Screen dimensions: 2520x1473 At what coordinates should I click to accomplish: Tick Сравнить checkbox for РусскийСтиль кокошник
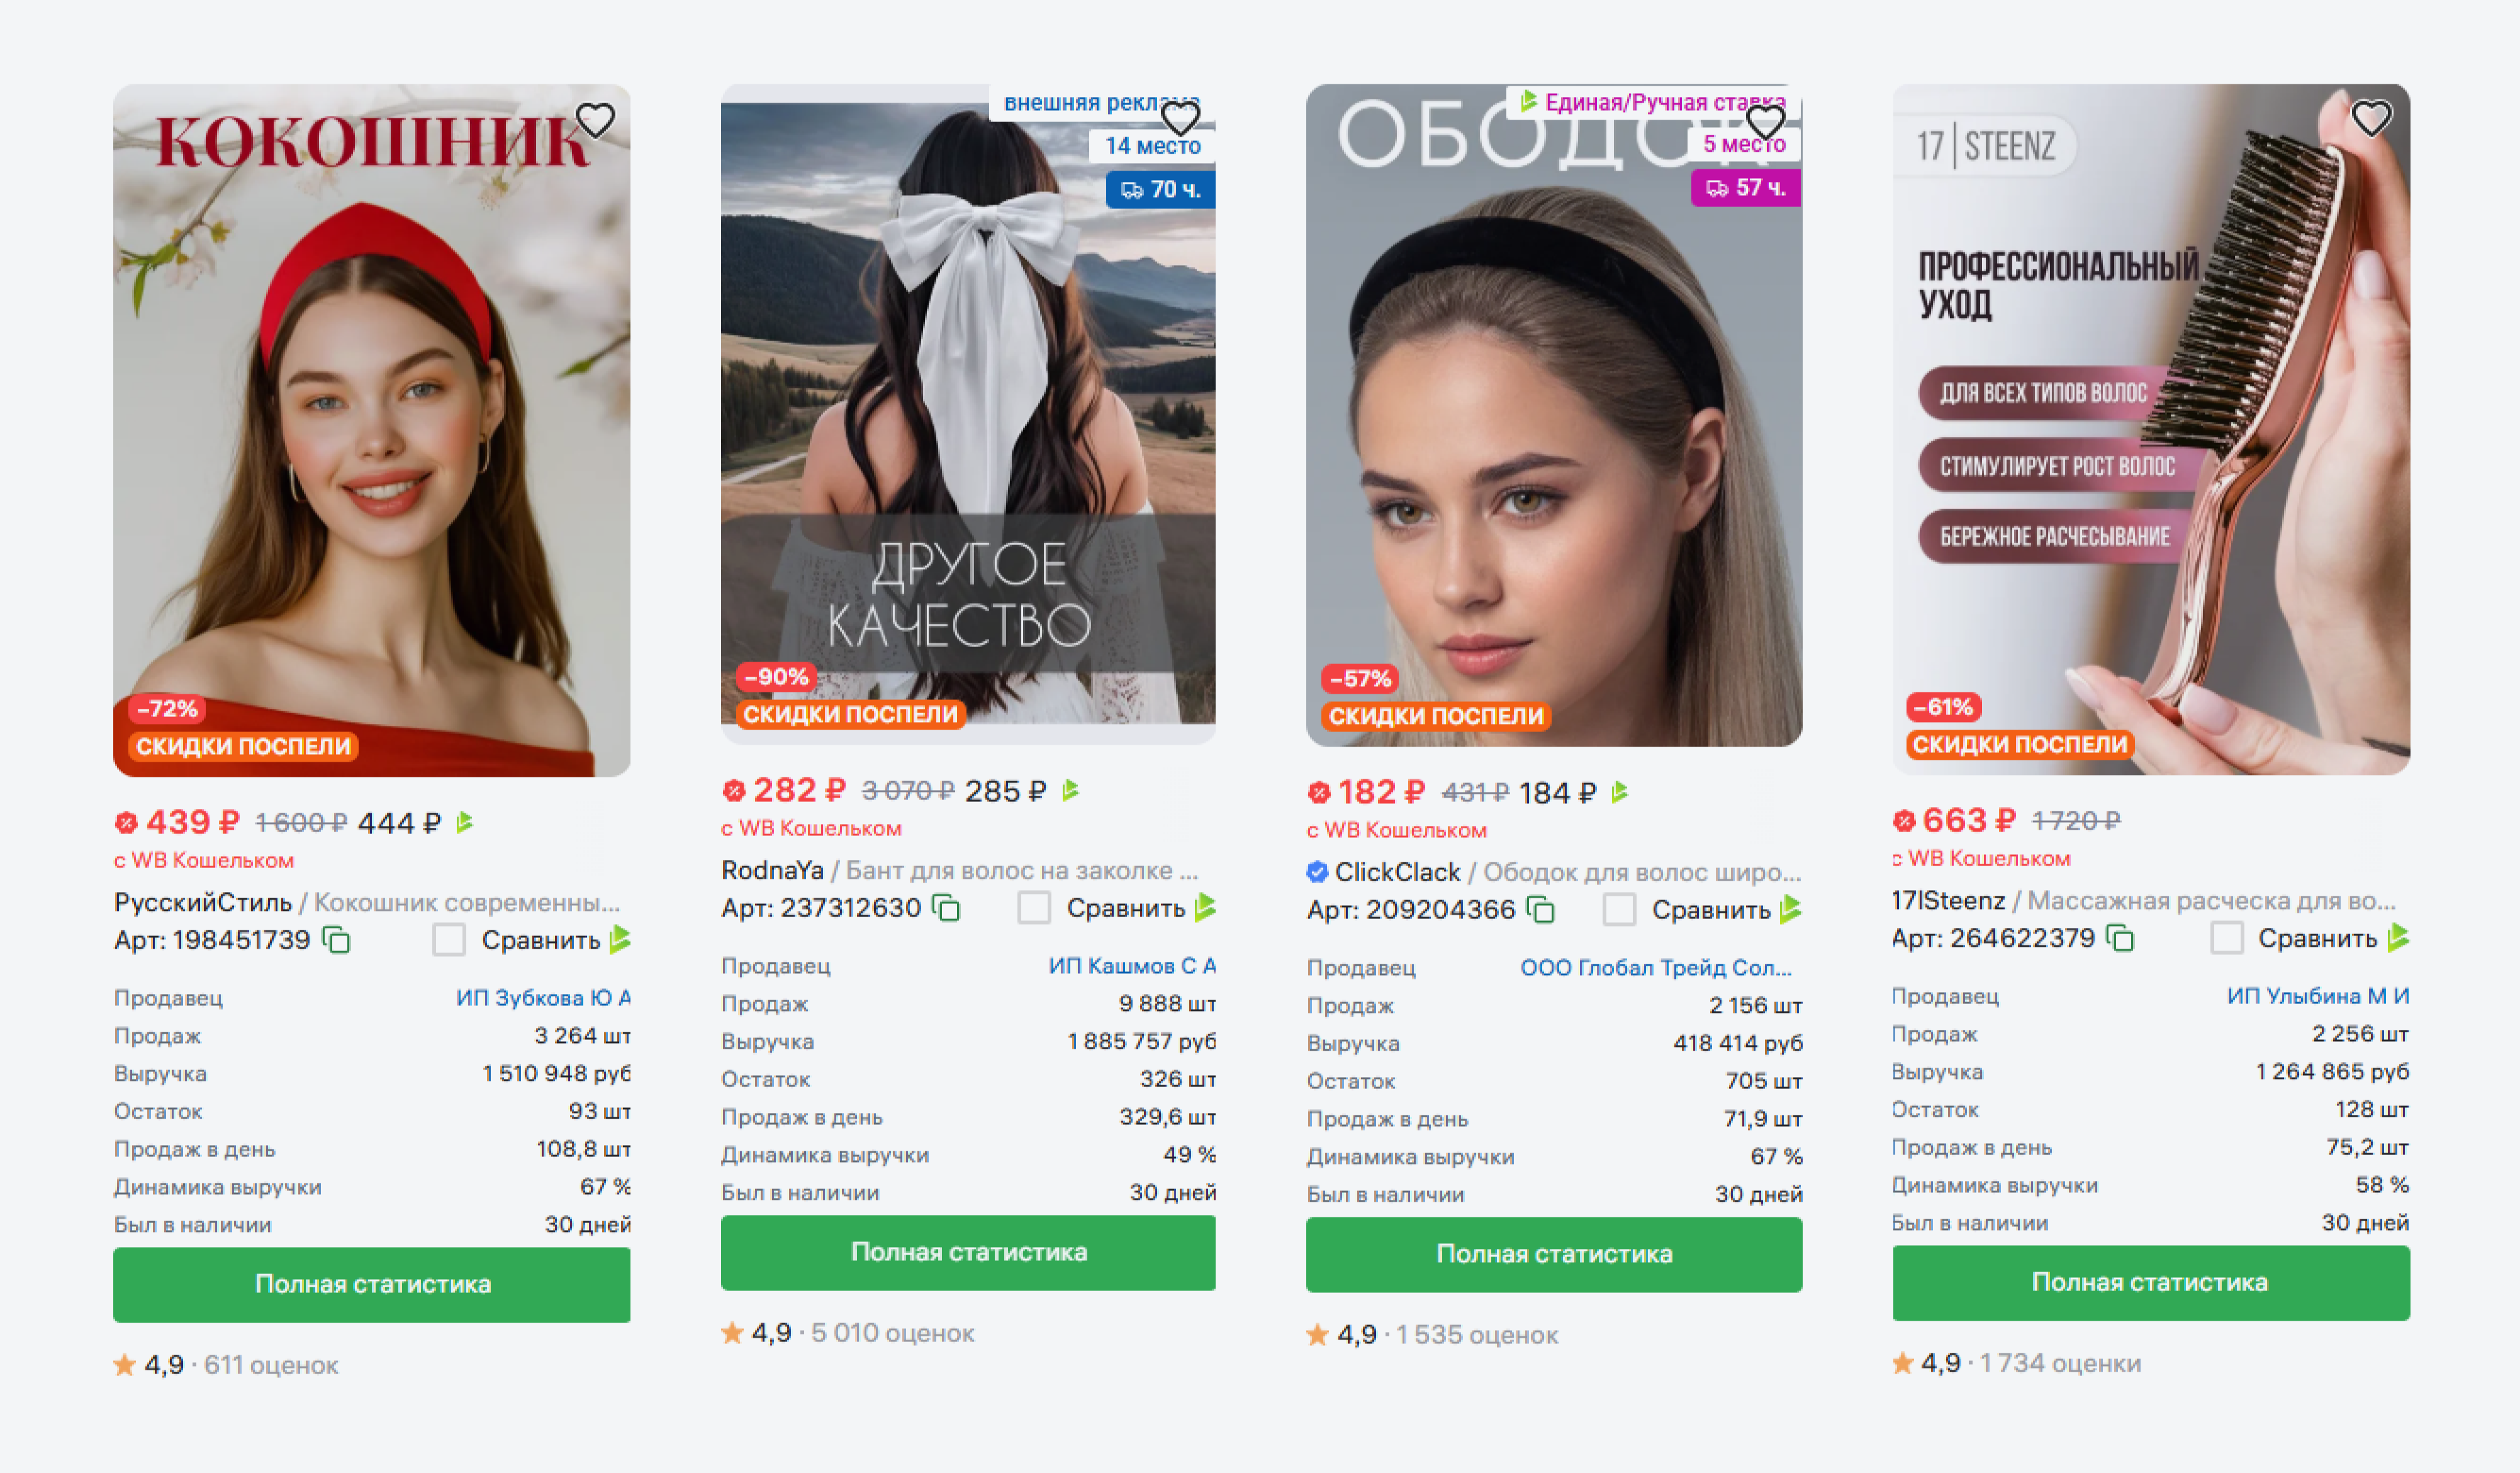click(x=449, y=940)
